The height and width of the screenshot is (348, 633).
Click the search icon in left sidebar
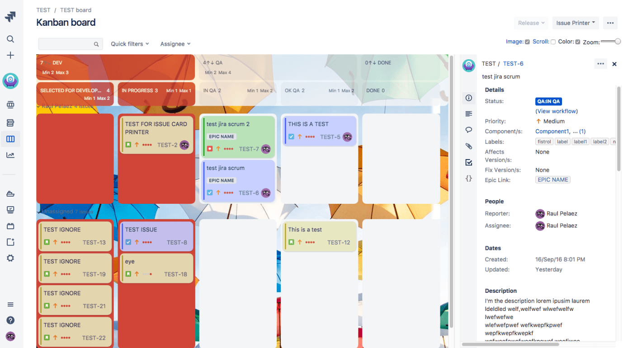tap(10, 39)
